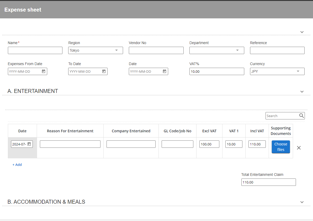Open the Region dropdown showing Tokyo

[x=116, y=50]
